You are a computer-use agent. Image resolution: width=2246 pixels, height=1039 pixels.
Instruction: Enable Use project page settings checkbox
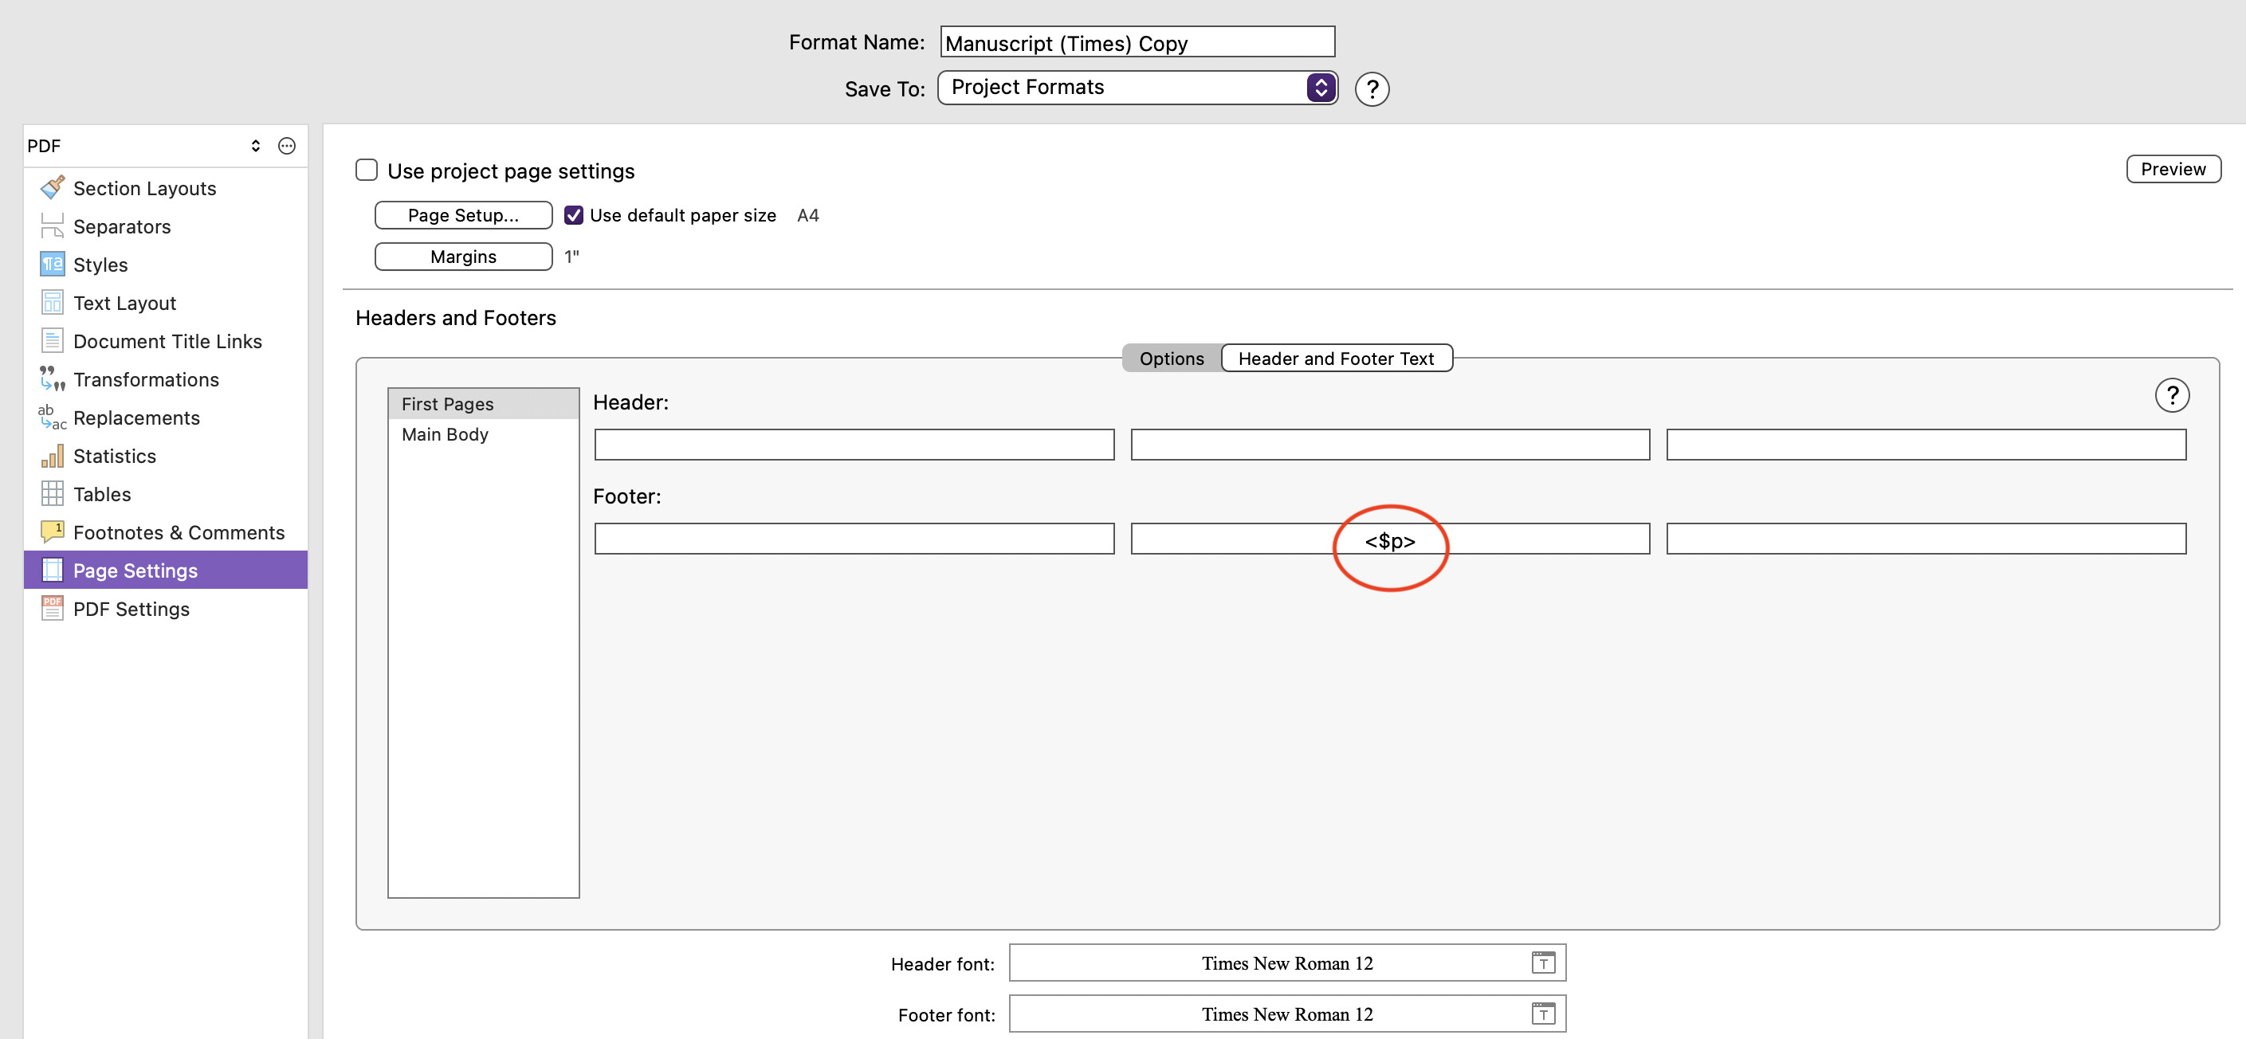point(366,170)
